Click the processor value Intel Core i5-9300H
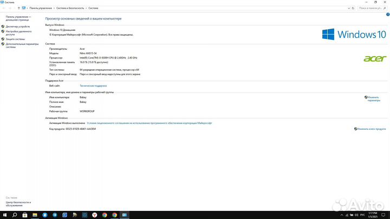The width and height of the screenshot is (390, 219). tap(108, 58)
